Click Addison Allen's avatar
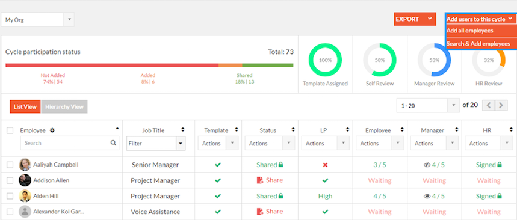The height and width of the screenshot is (220, 517). pyautogui.click(x=25, y=180)
